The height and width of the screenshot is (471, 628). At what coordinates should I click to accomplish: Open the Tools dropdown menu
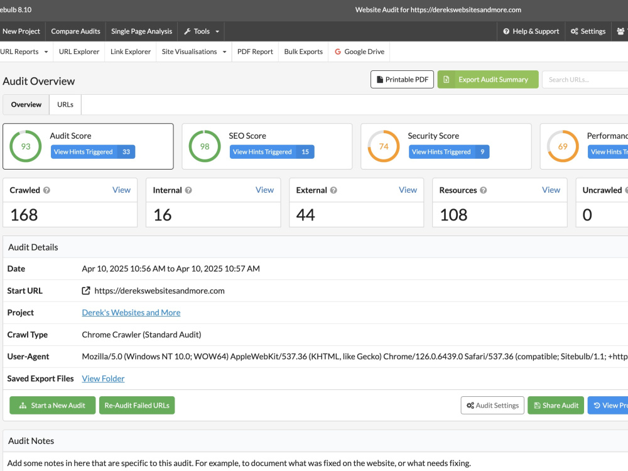coord(201,31)
